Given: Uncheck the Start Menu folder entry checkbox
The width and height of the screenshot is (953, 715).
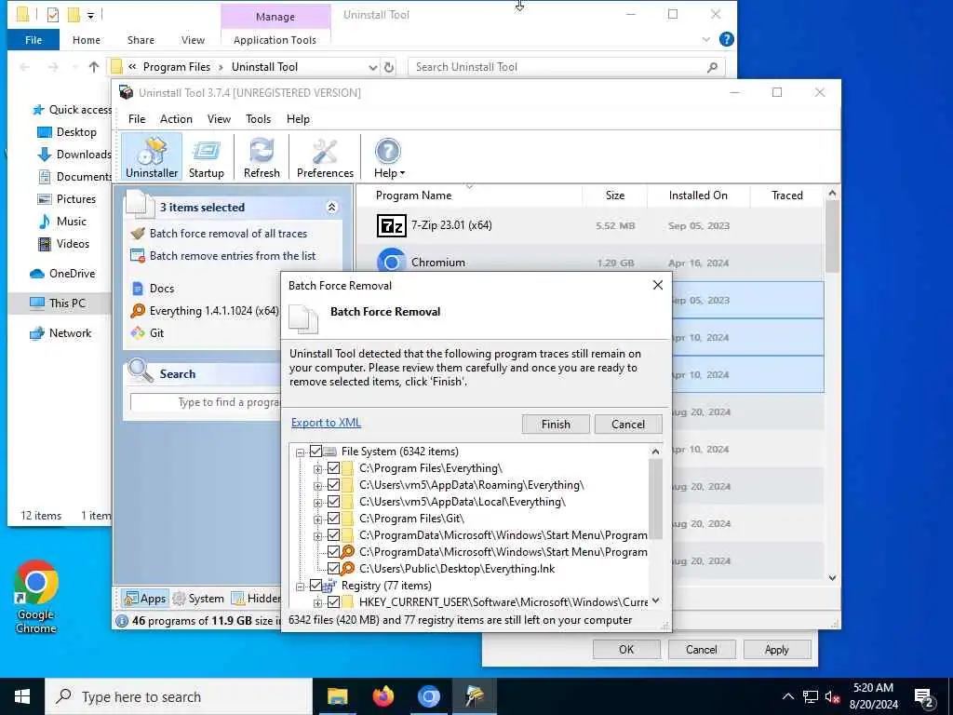Looking at the screenshot, I should (x=334, y=535).
